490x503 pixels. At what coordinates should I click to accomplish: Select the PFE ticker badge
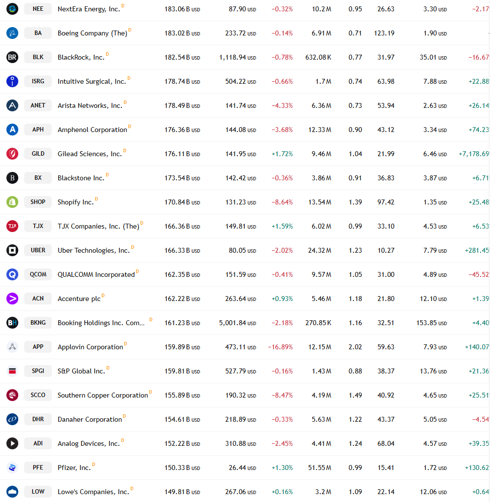pos(38,468)
